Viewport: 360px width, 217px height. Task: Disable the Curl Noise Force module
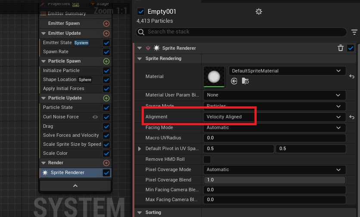click(x=106, y=117)
